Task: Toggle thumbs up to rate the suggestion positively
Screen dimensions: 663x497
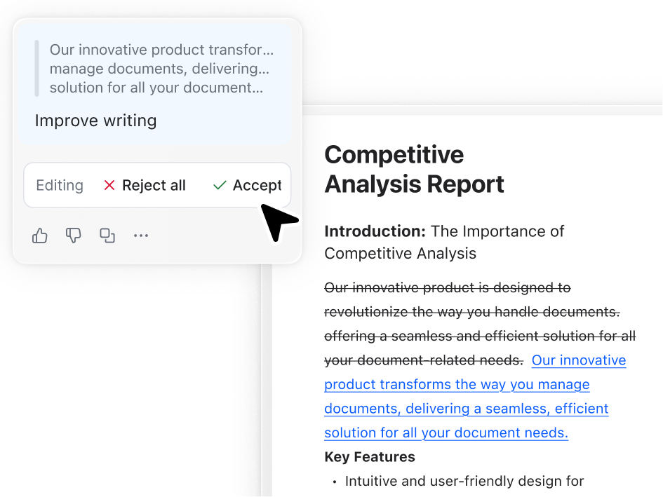Action: [x=40, y=236]
